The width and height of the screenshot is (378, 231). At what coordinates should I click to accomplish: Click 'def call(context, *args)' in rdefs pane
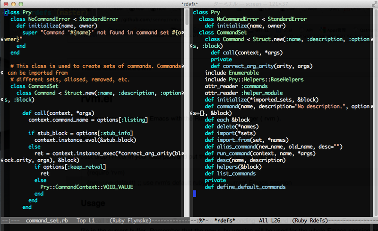pyautogui.click(x=247, y=52)
